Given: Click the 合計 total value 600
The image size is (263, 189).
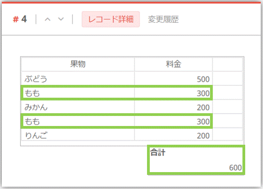Looking at the screenshot, I should click(235, 168).
